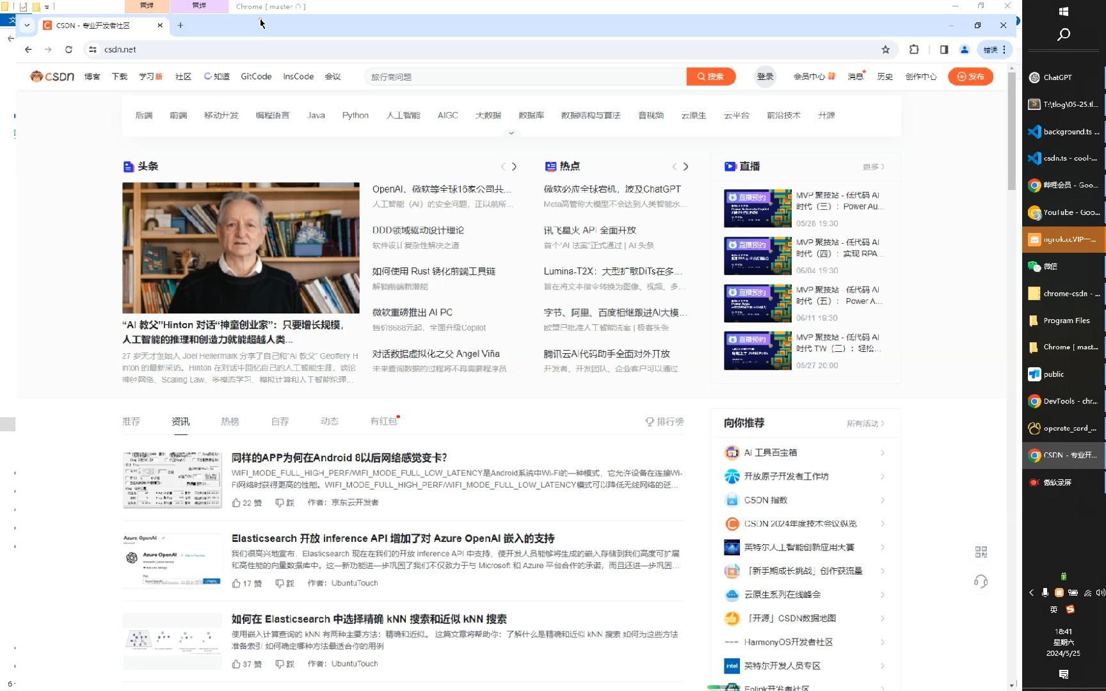The height and width of the screenshot is (691, 1106).
Task: Expand the category navigation chevron
Action: pos(511,133)
